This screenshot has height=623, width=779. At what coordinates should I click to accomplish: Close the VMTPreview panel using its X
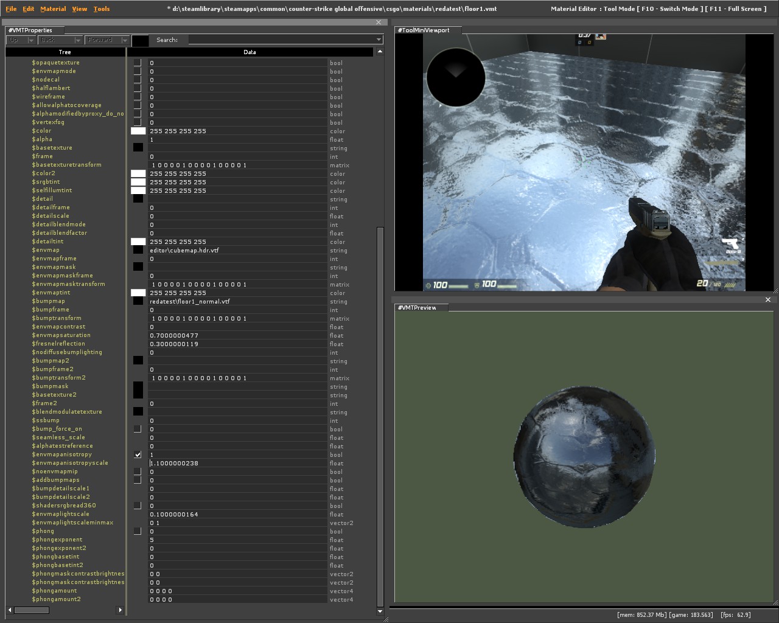[x=767, y=299]
